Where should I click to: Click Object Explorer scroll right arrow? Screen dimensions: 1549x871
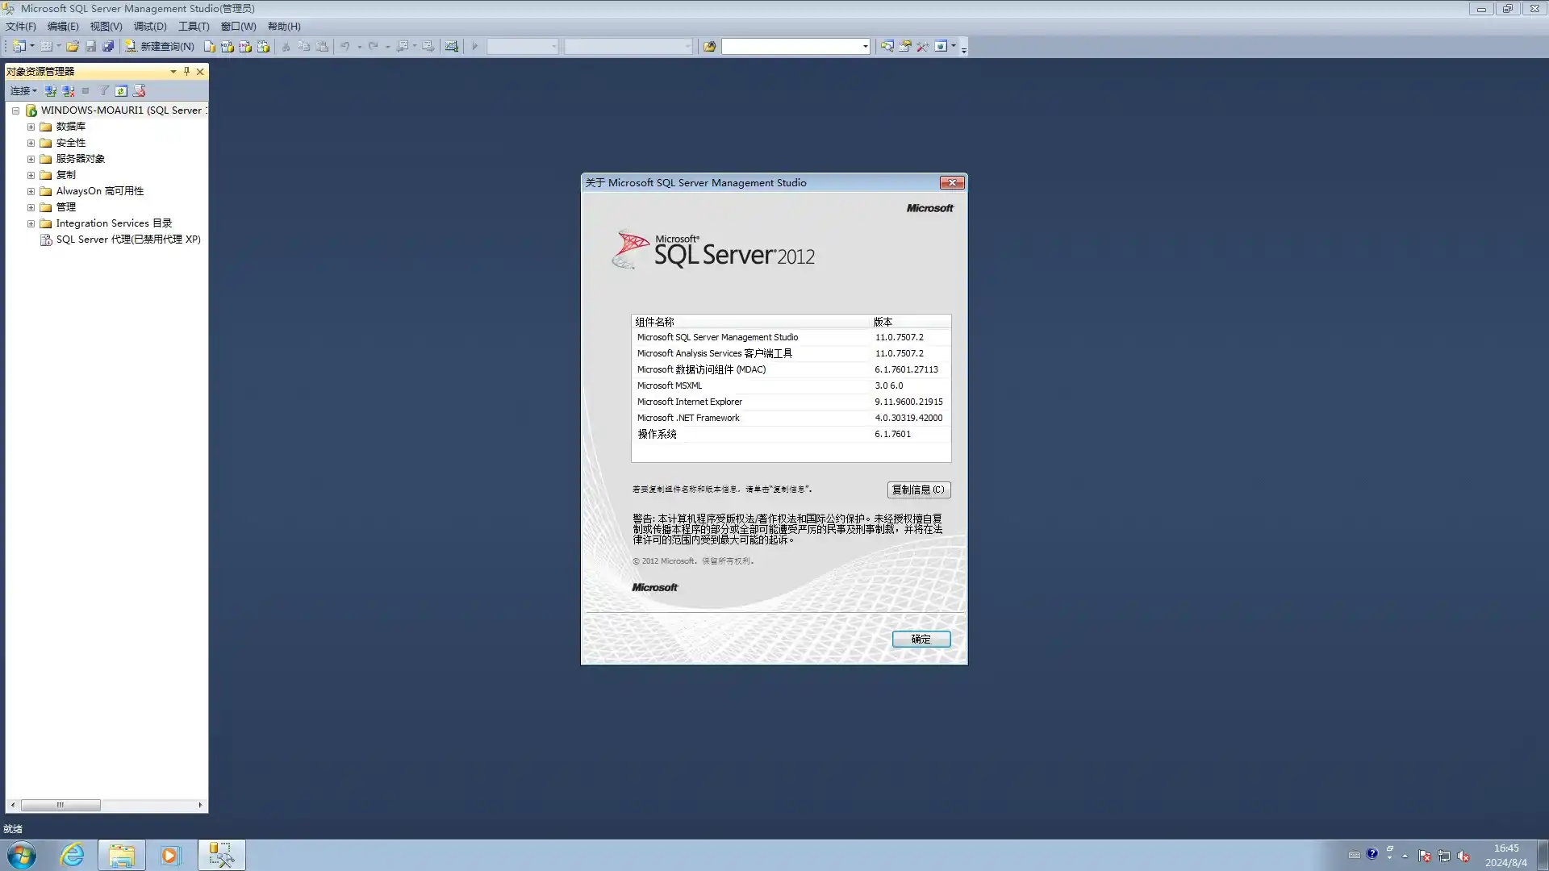pyautogui.click(x=200, y=805)
